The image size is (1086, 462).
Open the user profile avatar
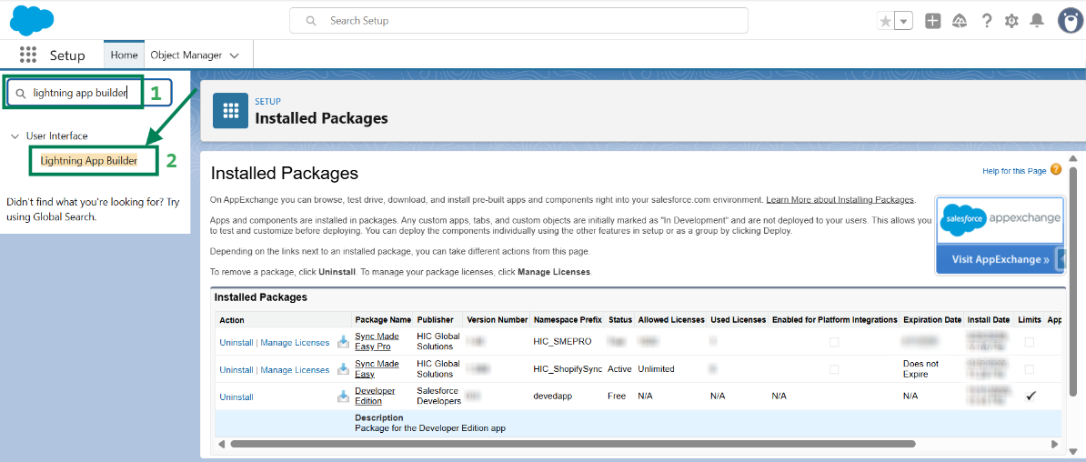pos(1071,21)
